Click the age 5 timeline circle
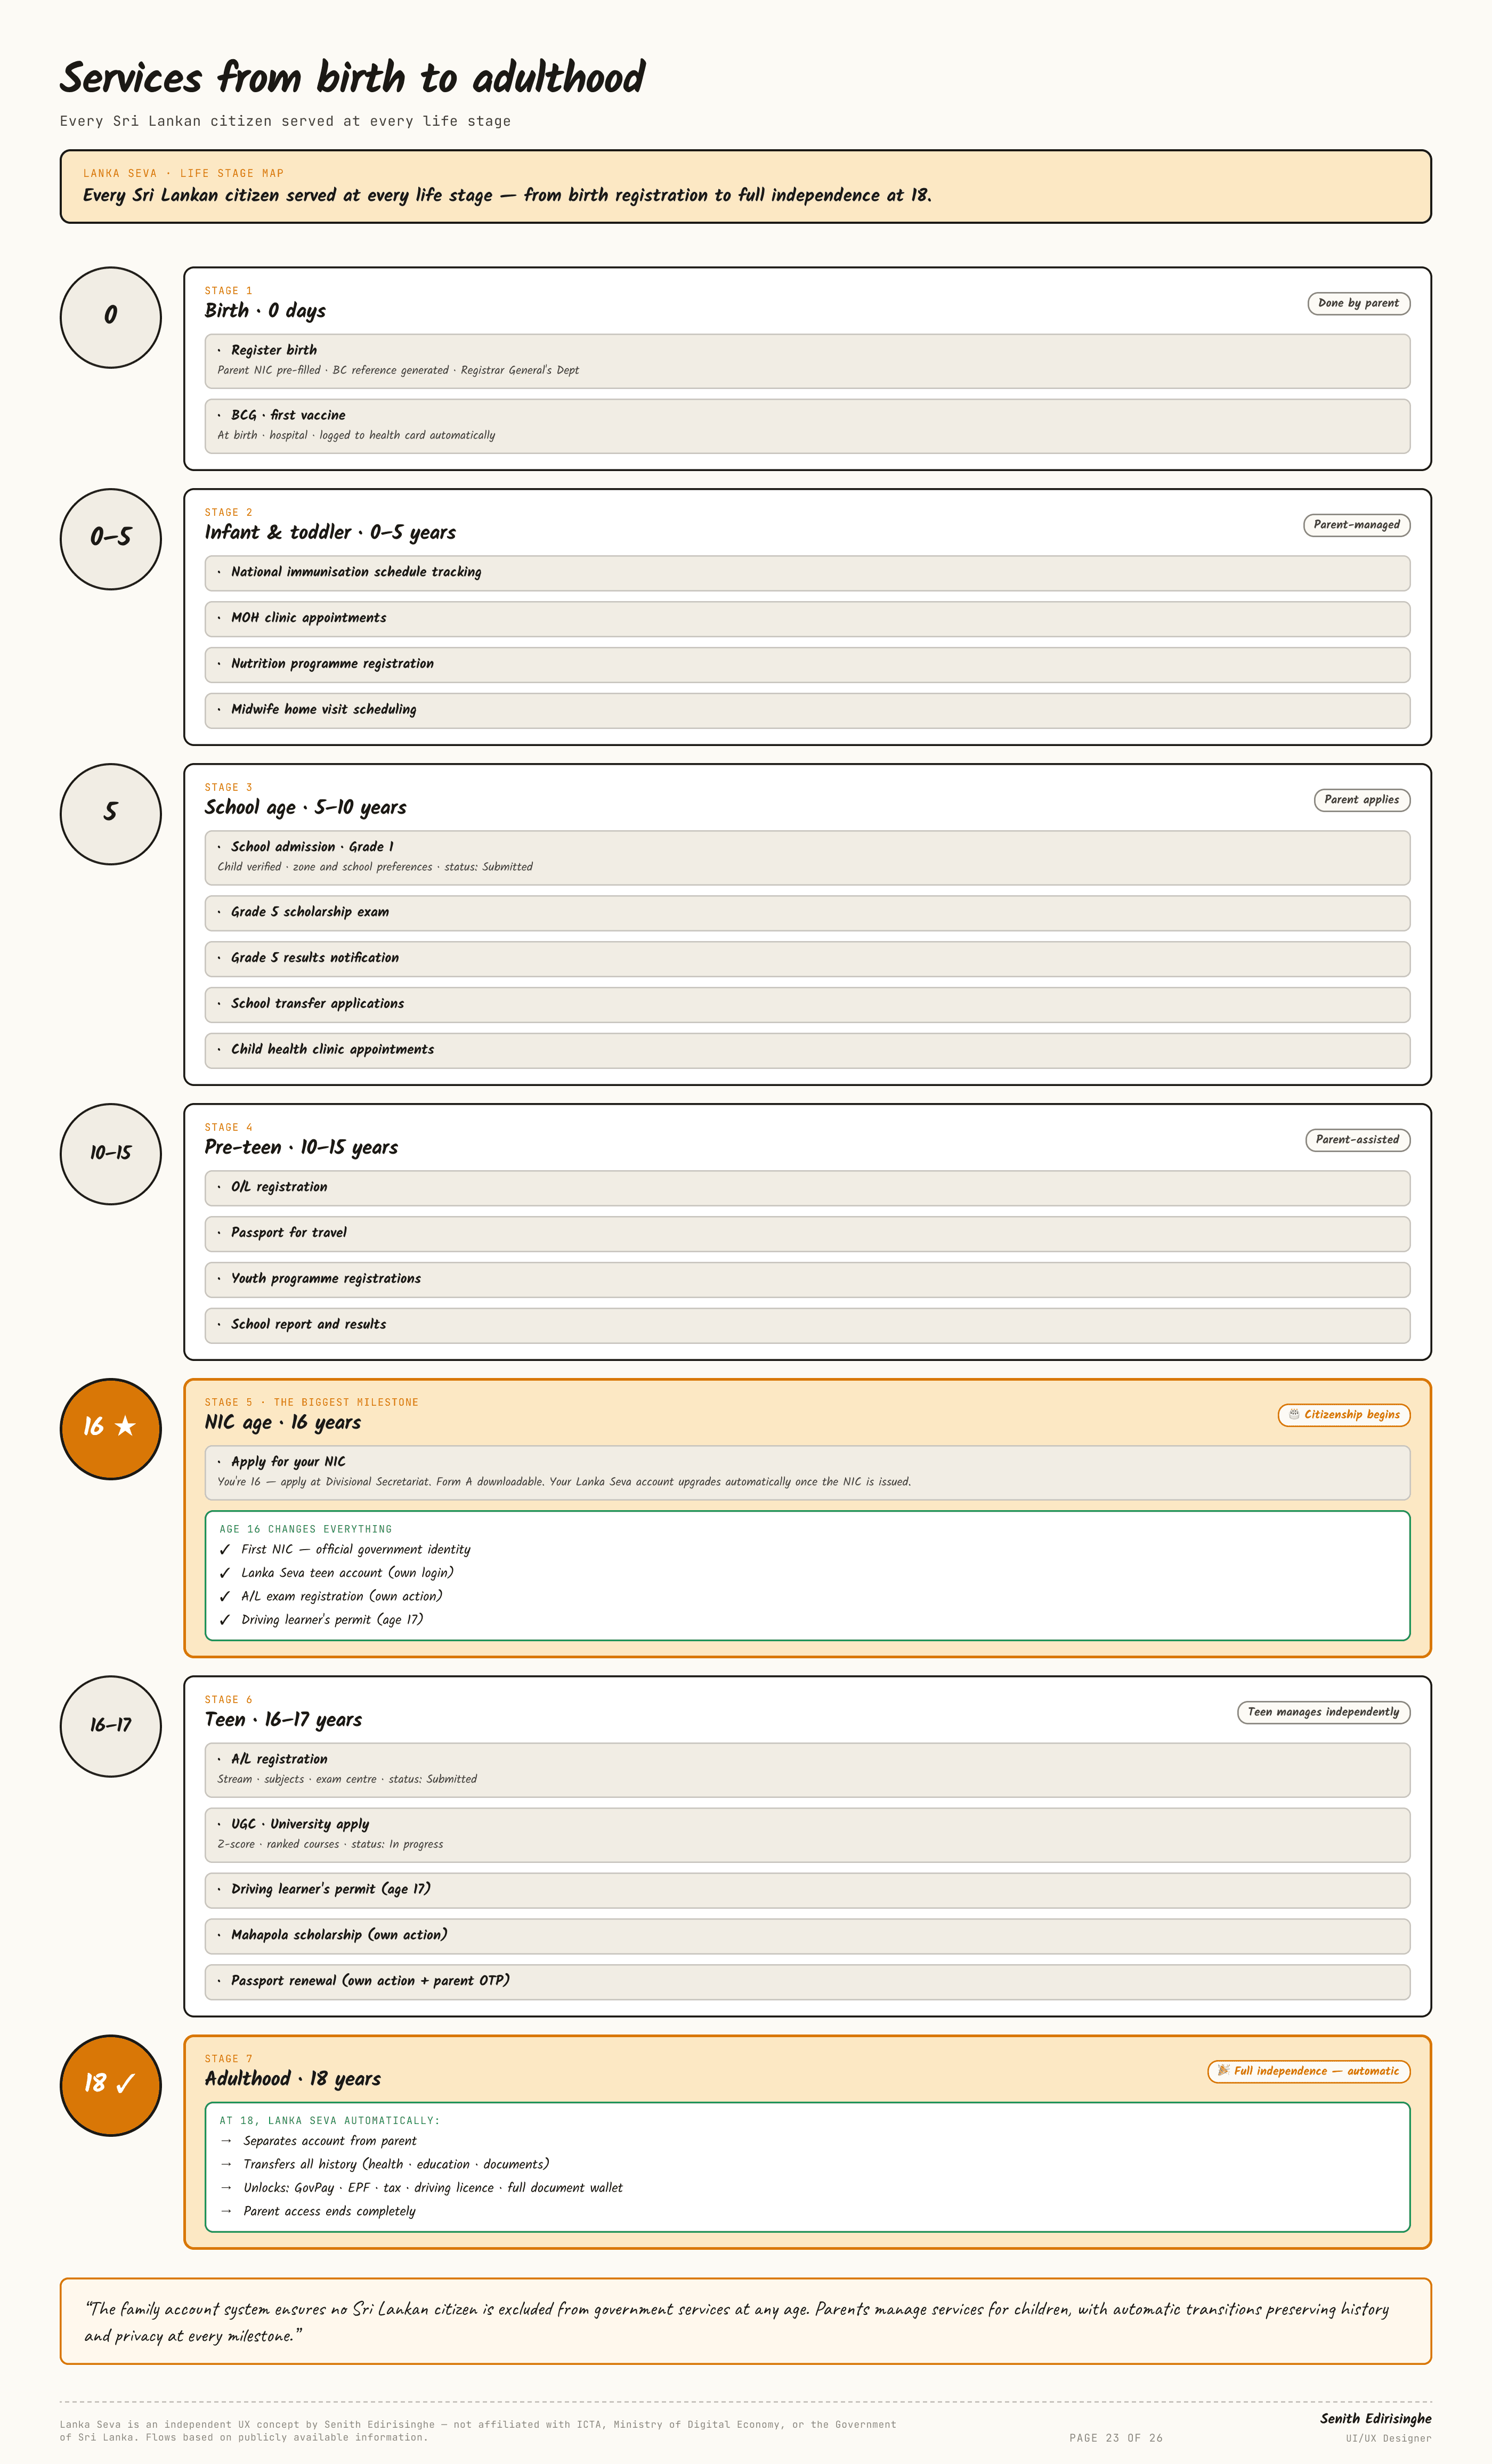 (110, 814)
